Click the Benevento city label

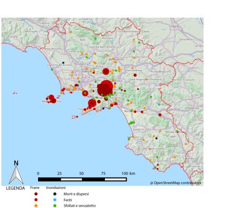[x=116, y=59]
